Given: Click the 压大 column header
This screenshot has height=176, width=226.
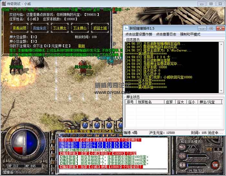Looking at the screenshot, I should [181, 102].
